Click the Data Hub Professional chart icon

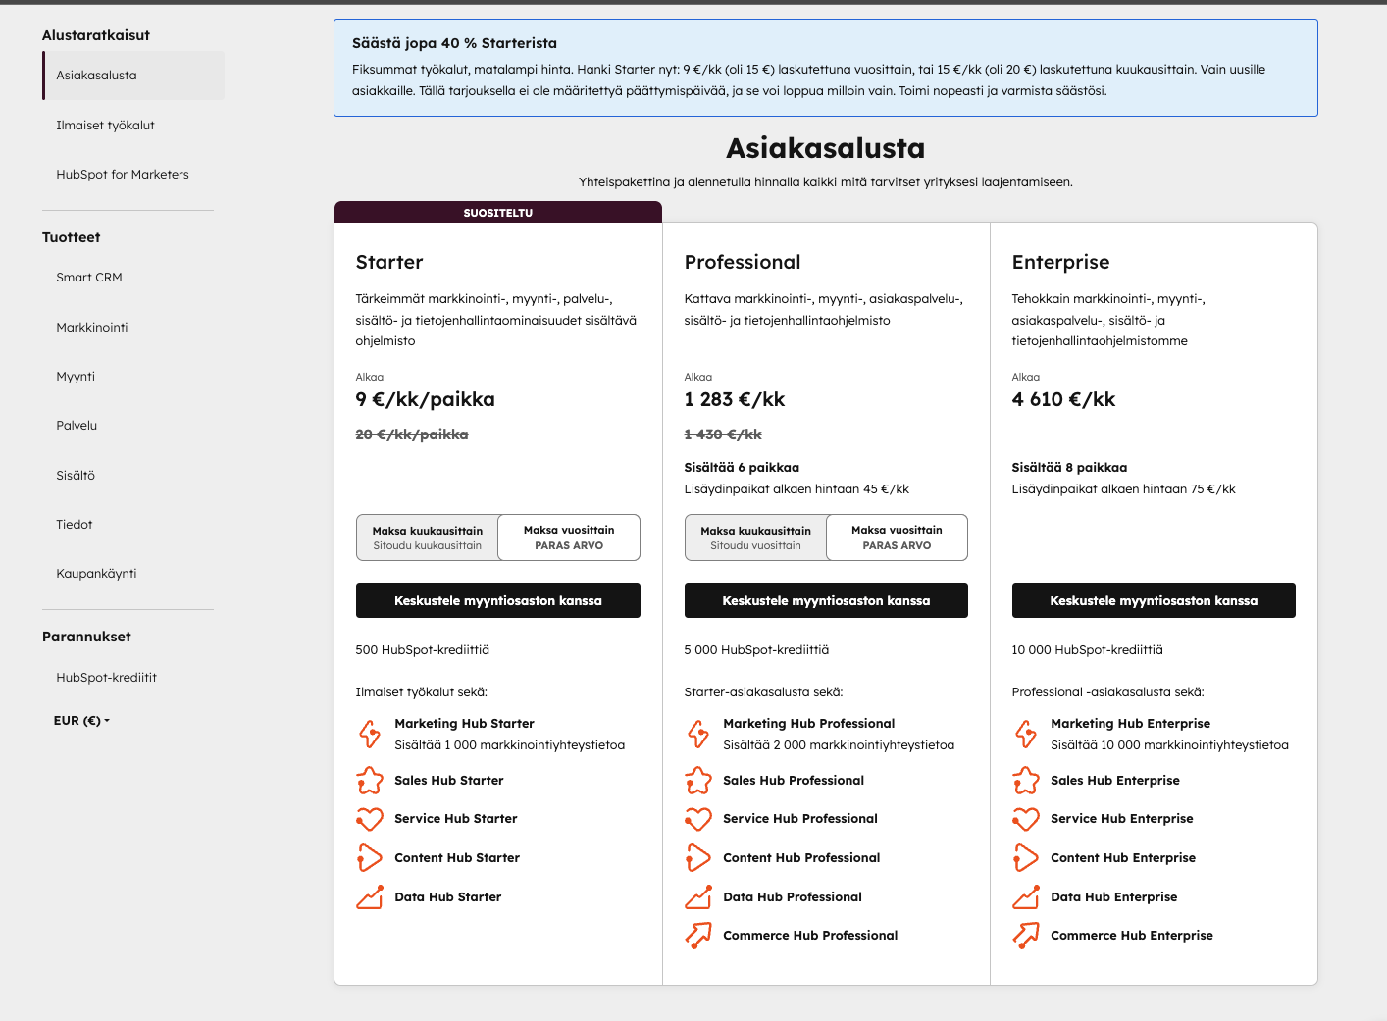click(698, 897)
